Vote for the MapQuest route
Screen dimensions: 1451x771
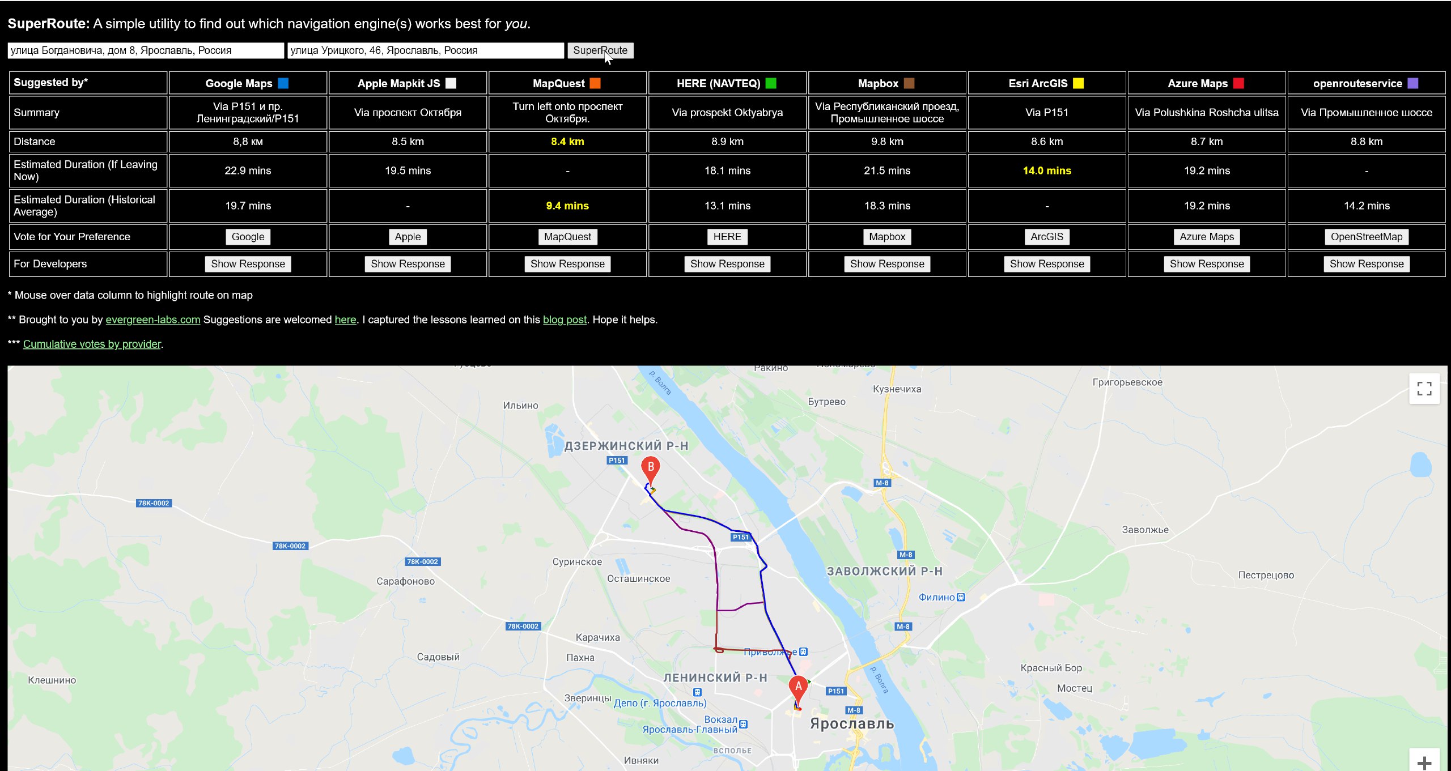coord(567,237)
